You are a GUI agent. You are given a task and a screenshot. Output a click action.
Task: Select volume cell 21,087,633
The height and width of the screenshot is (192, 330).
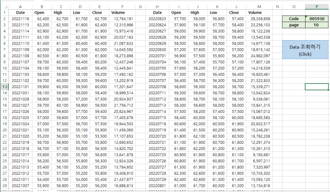122,43
